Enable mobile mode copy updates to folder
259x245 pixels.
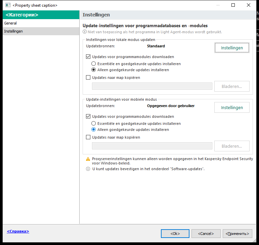point(88,137)
